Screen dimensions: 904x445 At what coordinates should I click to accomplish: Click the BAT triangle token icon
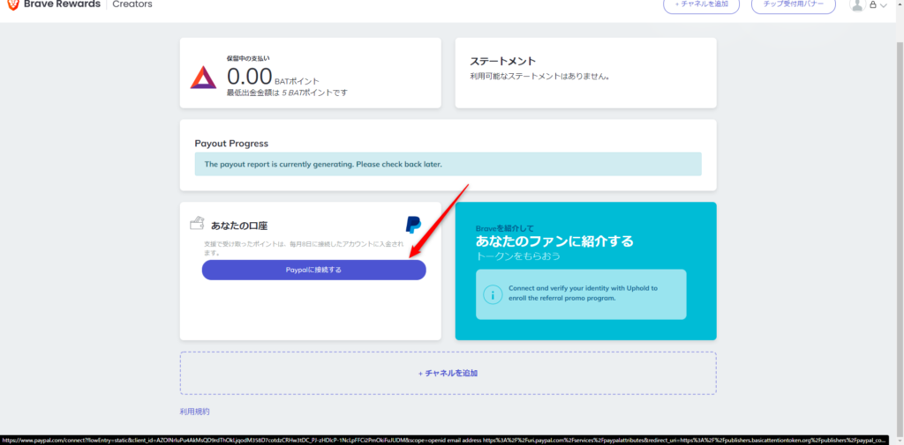[x=203, y=78]
